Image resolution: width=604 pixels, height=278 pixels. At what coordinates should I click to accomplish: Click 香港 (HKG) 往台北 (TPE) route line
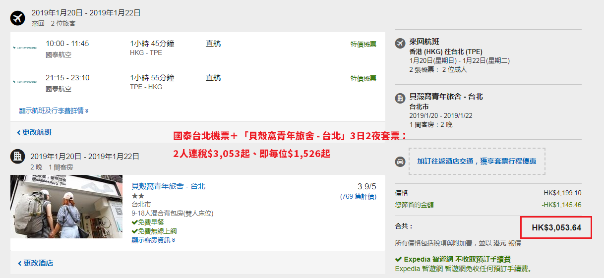(x=446, y=52)
